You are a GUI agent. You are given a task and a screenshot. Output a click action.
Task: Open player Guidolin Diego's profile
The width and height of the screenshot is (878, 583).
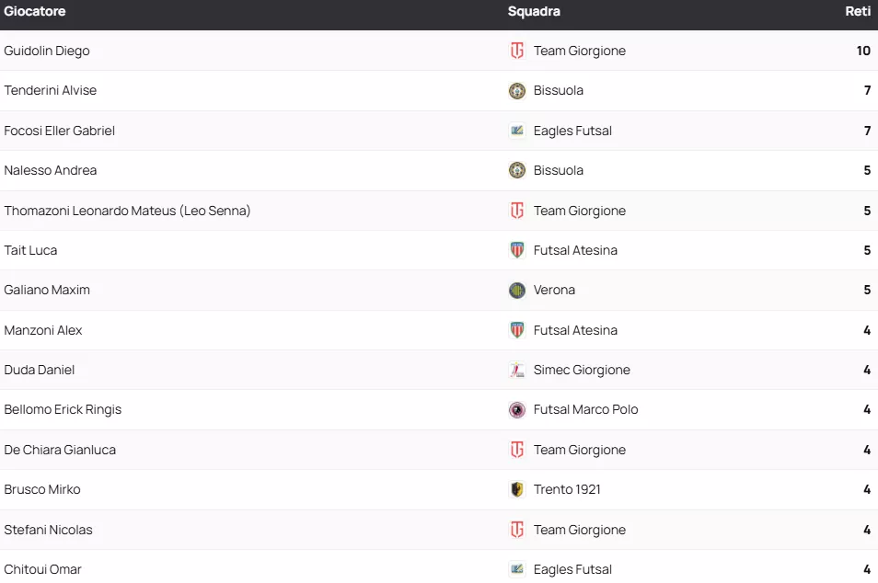coord(47,51)
